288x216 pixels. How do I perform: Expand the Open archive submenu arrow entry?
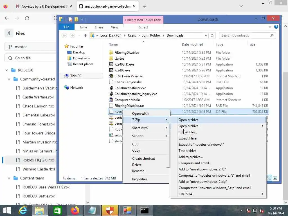click(x=217, y=126)
